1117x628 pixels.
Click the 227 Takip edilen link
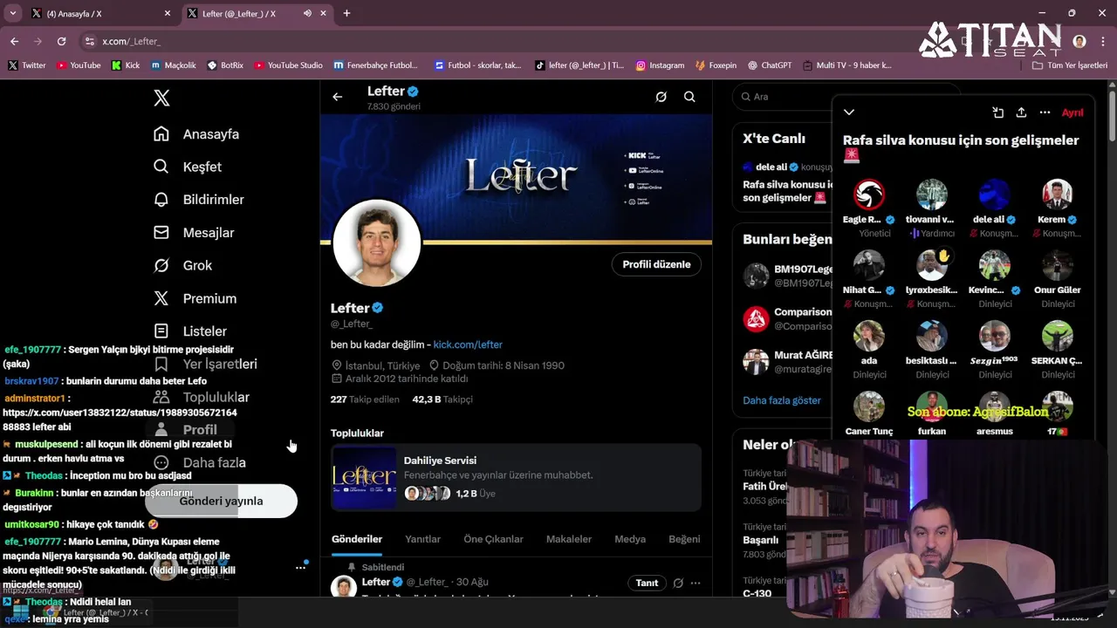(x=365, y=399)
